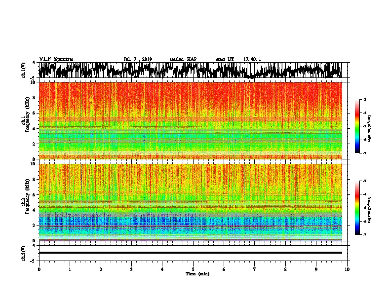This screenshot has height=302, width=391.
Task: Click the "ch.3(V)" bottom panel axis label
Action: pyautogui.click(x=23, y=253)
